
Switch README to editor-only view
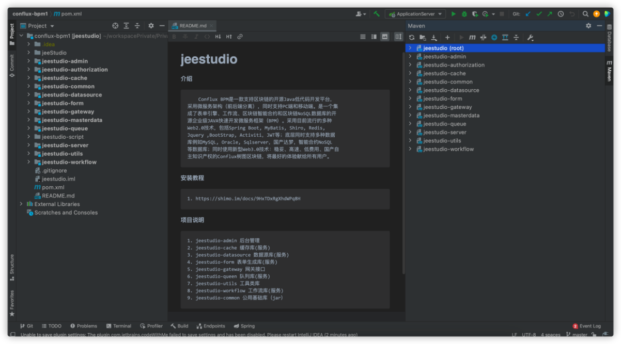363,37
